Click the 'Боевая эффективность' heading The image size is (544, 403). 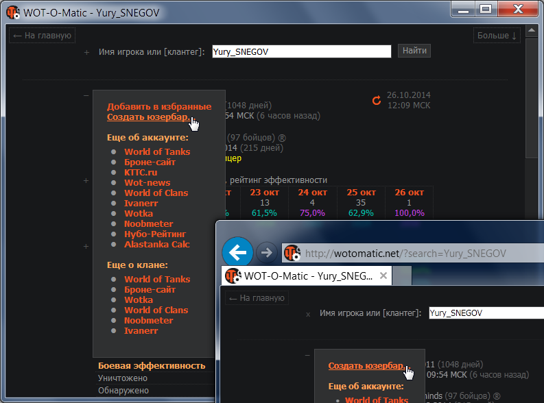152,366
